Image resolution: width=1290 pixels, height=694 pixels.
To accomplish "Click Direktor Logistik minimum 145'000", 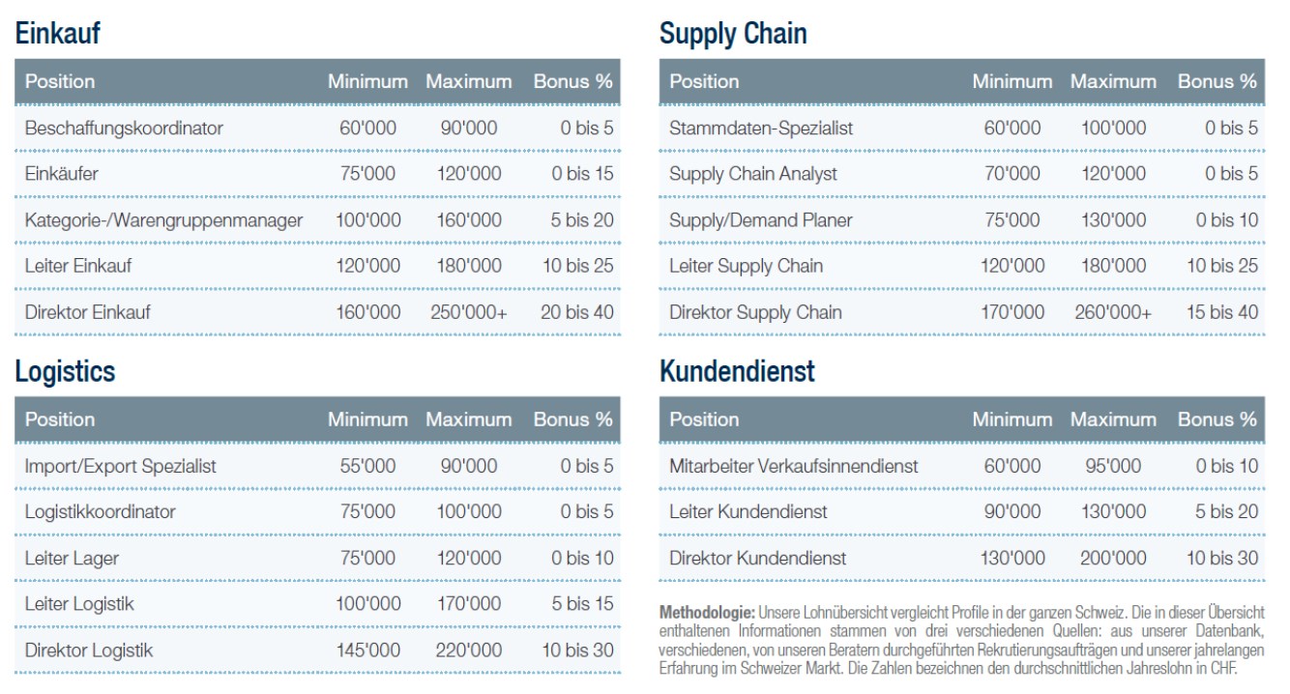I will click(368, 651).
